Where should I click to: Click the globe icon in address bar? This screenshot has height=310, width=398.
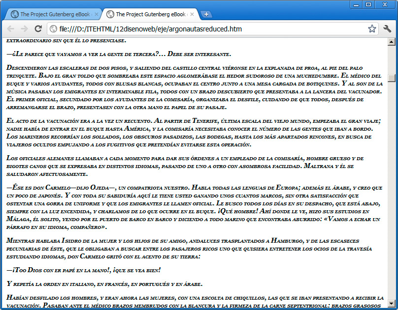coord(53,29)
